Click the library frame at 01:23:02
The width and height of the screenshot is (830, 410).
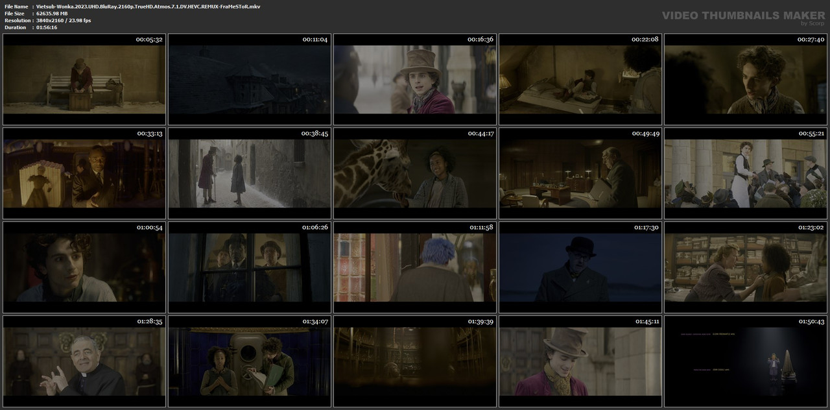[x=746, y=267]
